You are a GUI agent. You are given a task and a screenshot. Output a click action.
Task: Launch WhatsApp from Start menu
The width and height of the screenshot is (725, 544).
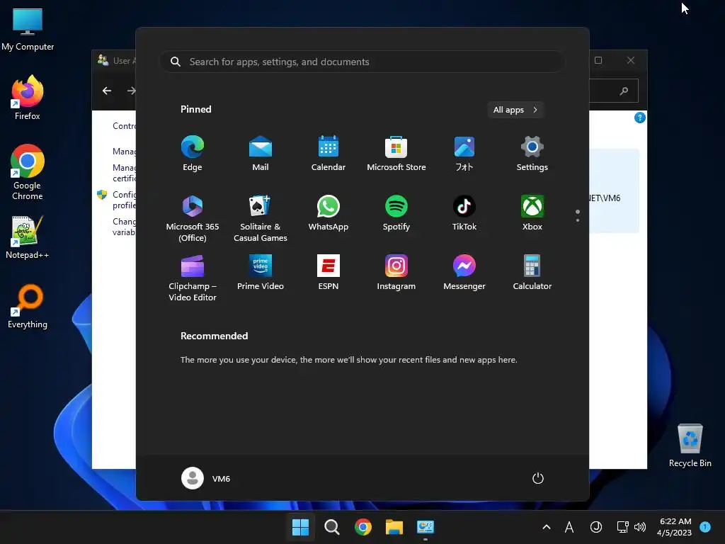pos(329,213)
